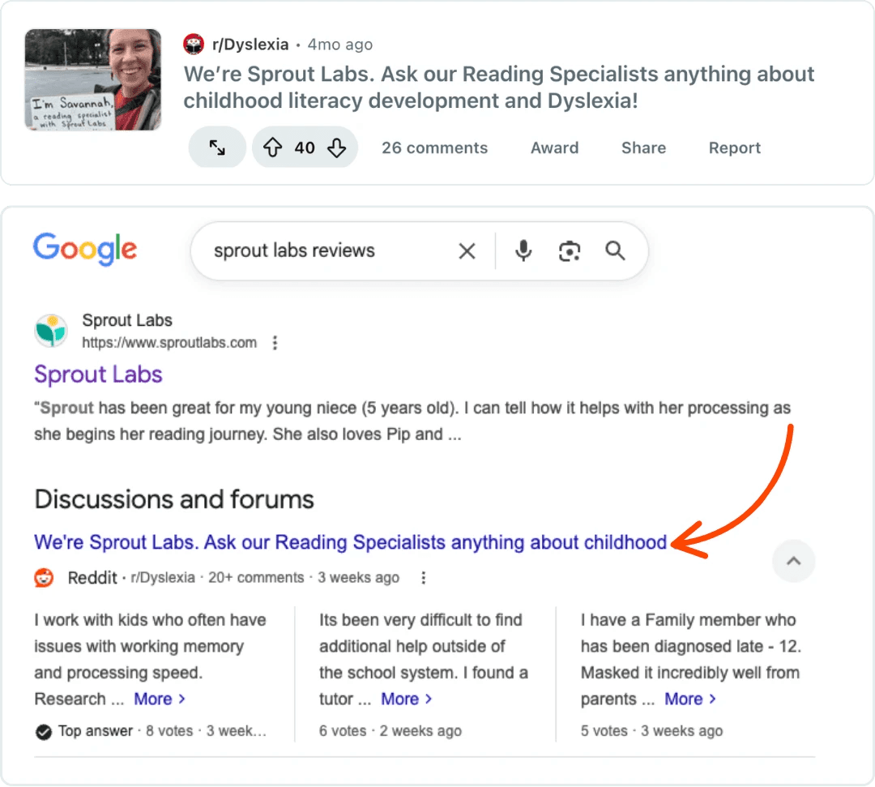Viewport: 875px width, 787px height.
Task: Click the '6 votes · 2 weeks ago' text
Action: pos(391,731)
